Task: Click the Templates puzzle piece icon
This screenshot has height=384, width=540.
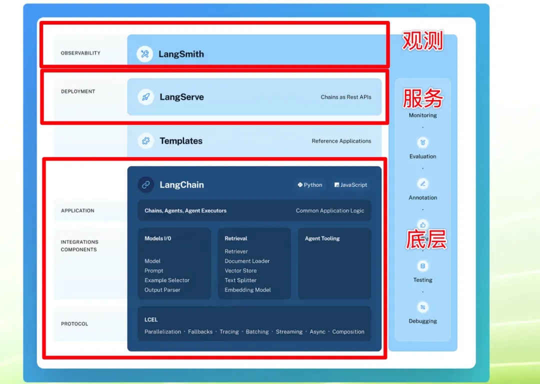Action: tap(145, 141)
